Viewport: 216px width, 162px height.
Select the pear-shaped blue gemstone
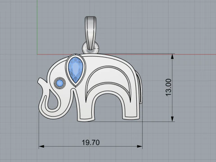76,70
